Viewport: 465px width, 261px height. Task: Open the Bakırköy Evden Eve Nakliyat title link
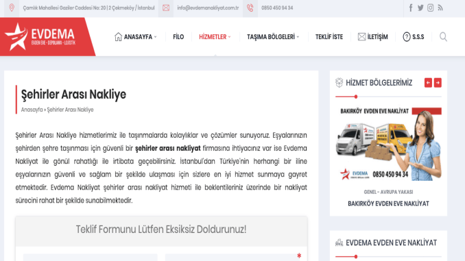point(388,203)
